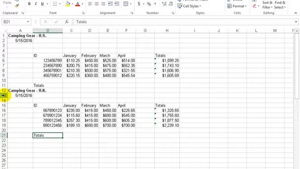Viewport: 300px width, 169px height.
Task: Click Decrease Indent icon
Action: point(111,4)
